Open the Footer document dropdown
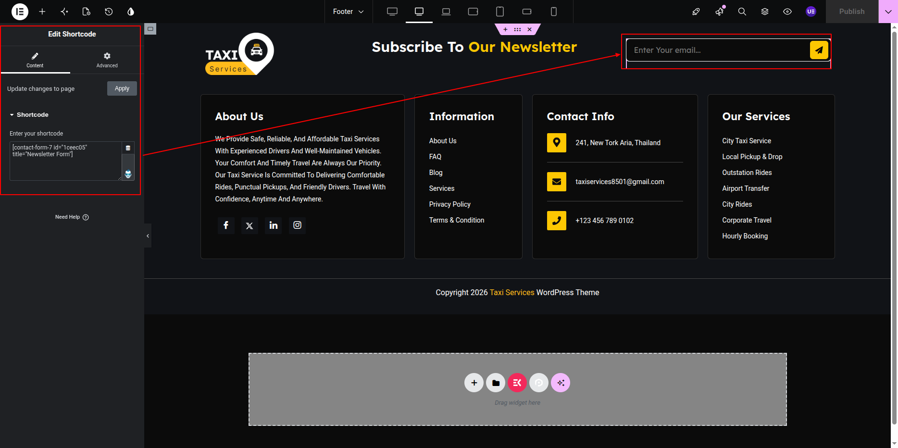The width and height of the screenshot is (898, 448). click(349, 12)
